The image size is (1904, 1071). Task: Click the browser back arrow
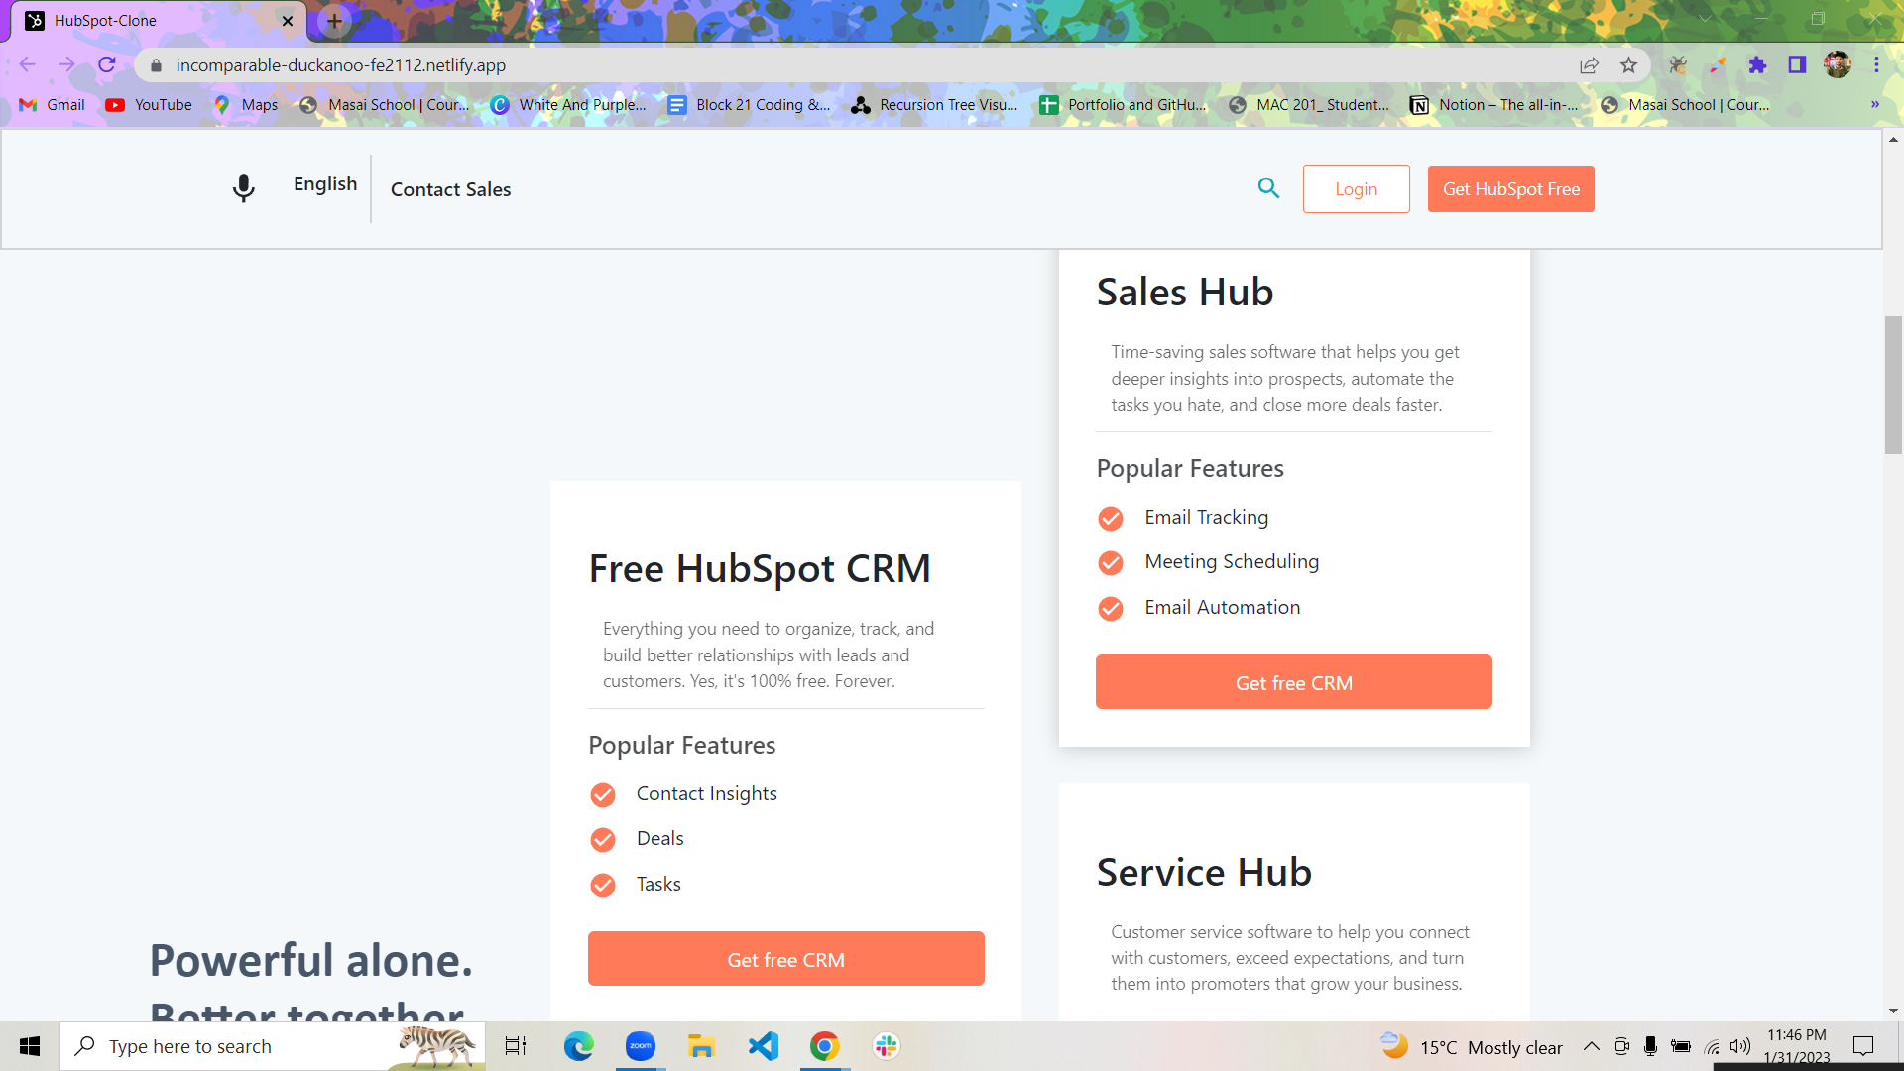(27, 65)
